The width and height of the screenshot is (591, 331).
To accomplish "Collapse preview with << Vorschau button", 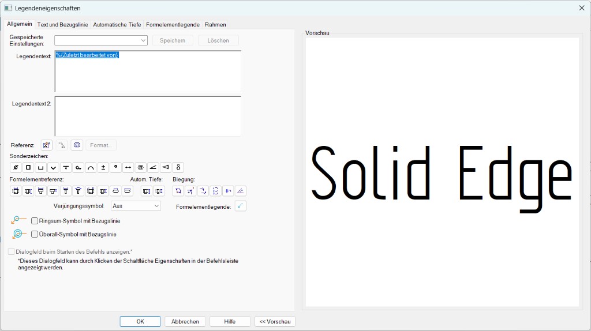I will (275, 322).
